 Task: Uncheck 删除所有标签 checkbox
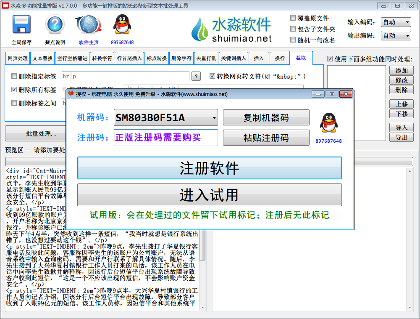[14, 90]
